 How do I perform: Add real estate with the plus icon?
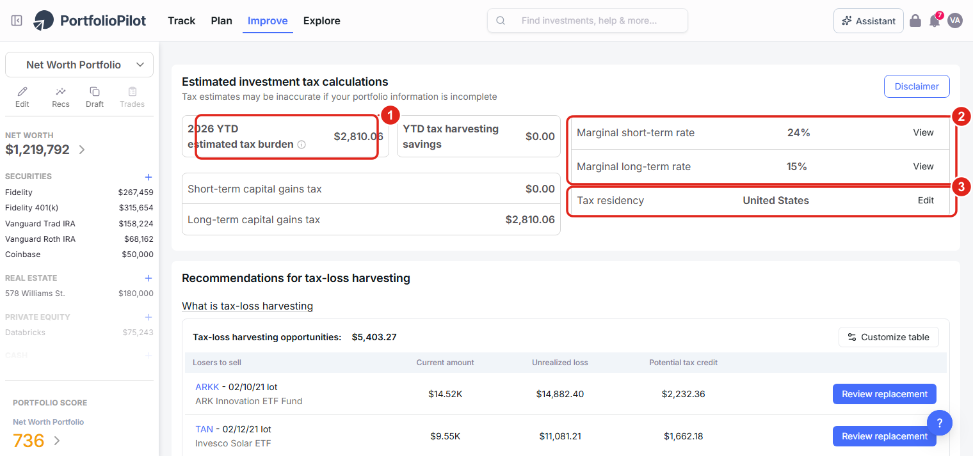pyautogui.click(x=149, y=278)
